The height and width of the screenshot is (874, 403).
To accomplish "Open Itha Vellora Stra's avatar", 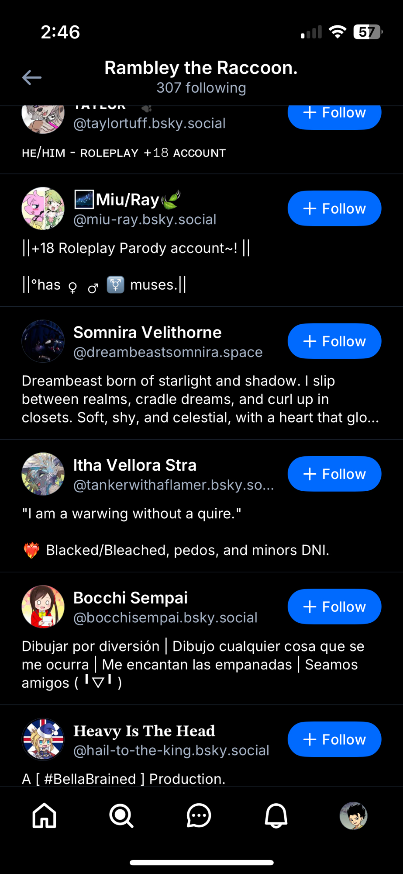I will pyautogui.click(x=43, y=474).
